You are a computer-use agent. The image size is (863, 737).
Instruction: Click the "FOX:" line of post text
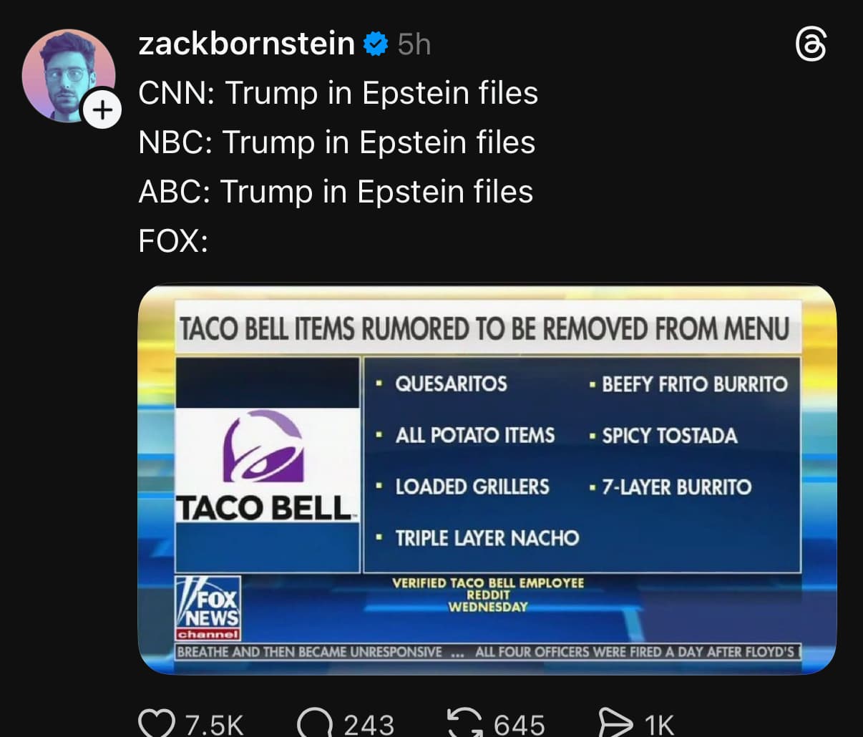[173, 240]
